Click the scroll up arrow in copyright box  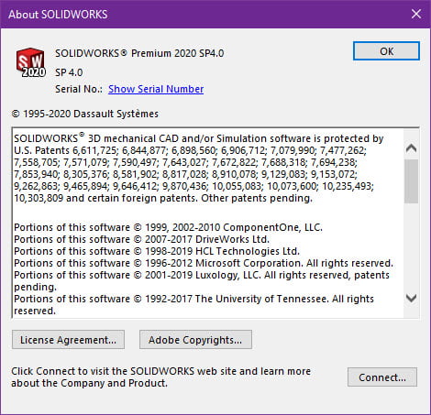tap(412, 148)
